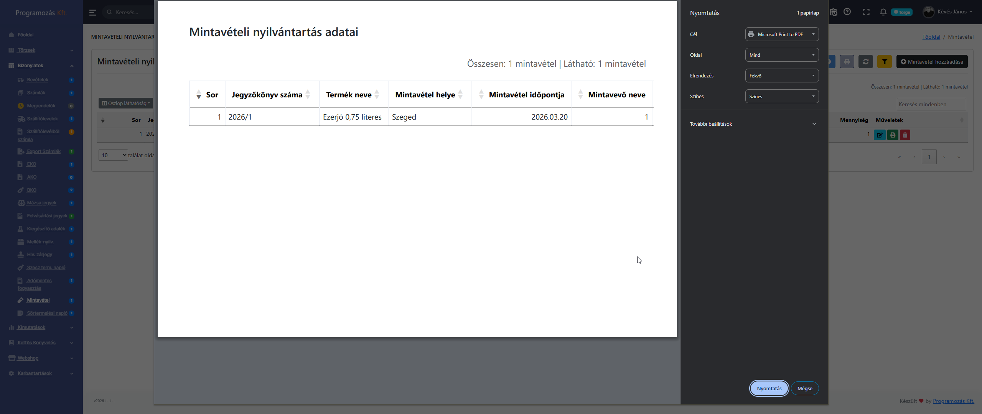Viewport: 982px width, 414px height.
Task: Open the Cél printer destination dropdown
Action: pos(781,34)
